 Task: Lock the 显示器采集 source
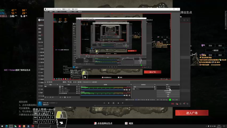click(79, 93)
